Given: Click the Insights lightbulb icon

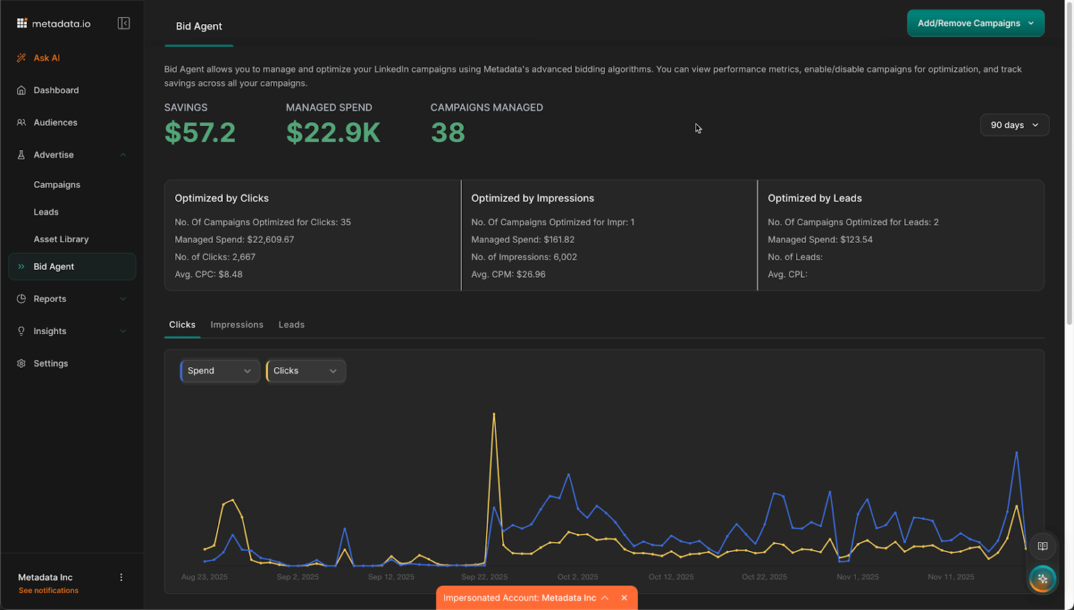Looking at the screenshot, I should [20, 331].
